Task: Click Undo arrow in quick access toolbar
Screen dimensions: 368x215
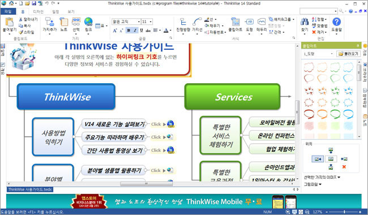Action: pyautogui.click(x=46, y=3)
